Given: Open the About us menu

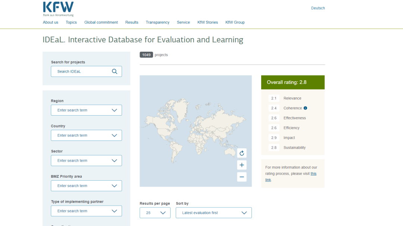Looking at the screenshot, I should click(50, 22).
